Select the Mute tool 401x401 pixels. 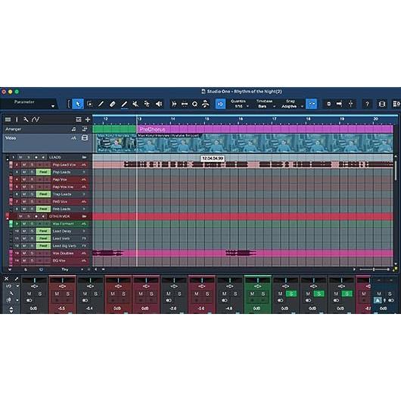[135, 104]
